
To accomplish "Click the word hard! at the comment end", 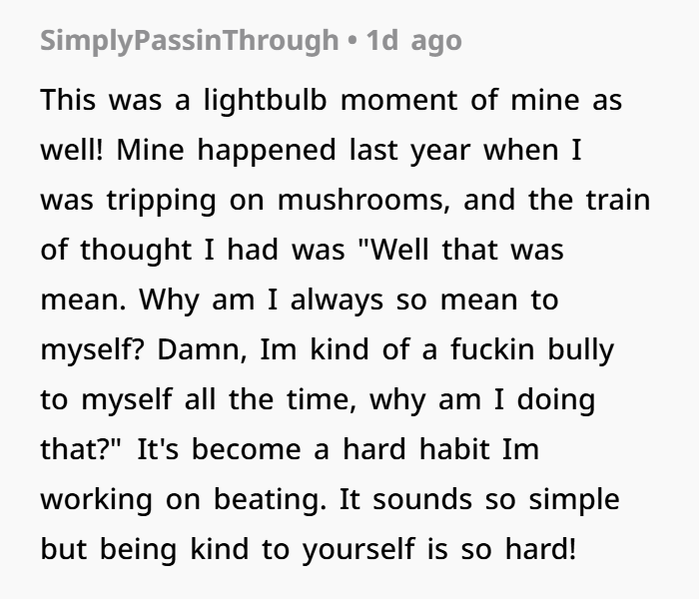I will click(541, 549).
